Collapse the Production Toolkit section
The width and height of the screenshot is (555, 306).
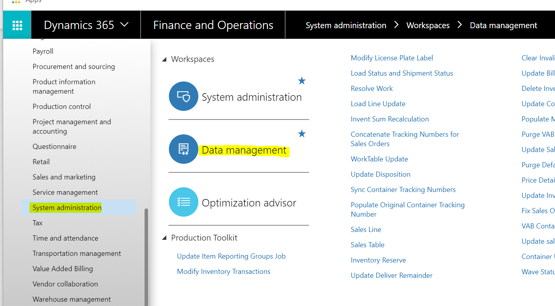tap(165, 237)
